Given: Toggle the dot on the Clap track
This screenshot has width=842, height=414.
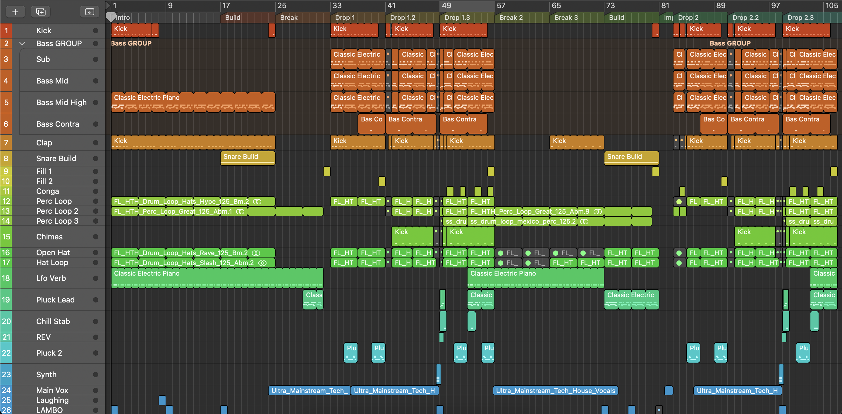Looking at the screenshot, I should [95, 143].
